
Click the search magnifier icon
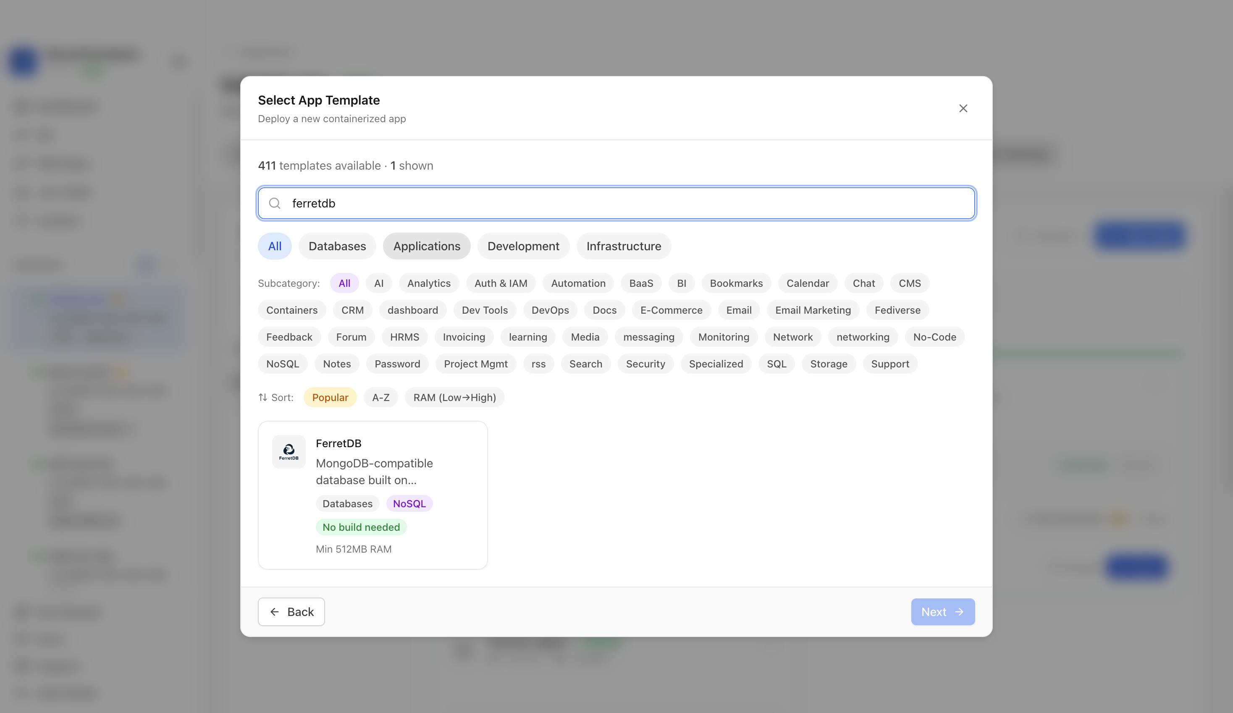click(275, 203)
